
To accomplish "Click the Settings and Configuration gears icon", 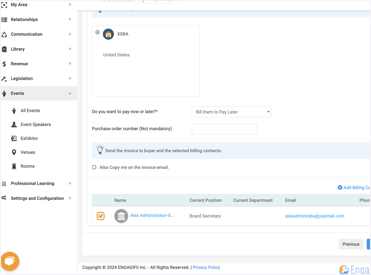I will pos(4,198).
